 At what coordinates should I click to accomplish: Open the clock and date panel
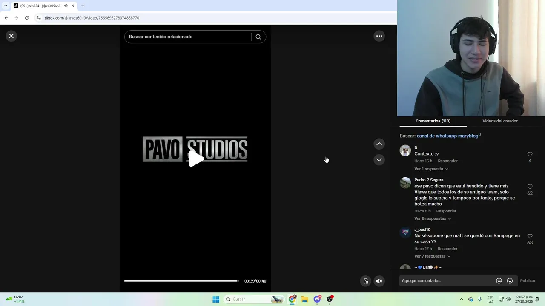(524, 299)
